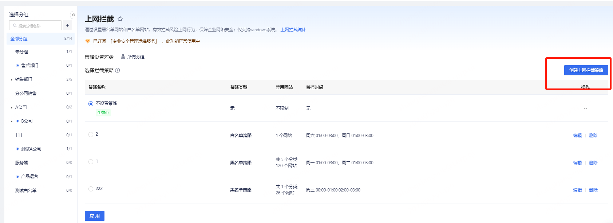Select 全部分组 in group list
Screen dimensions: 613x223
pos(19,39)
